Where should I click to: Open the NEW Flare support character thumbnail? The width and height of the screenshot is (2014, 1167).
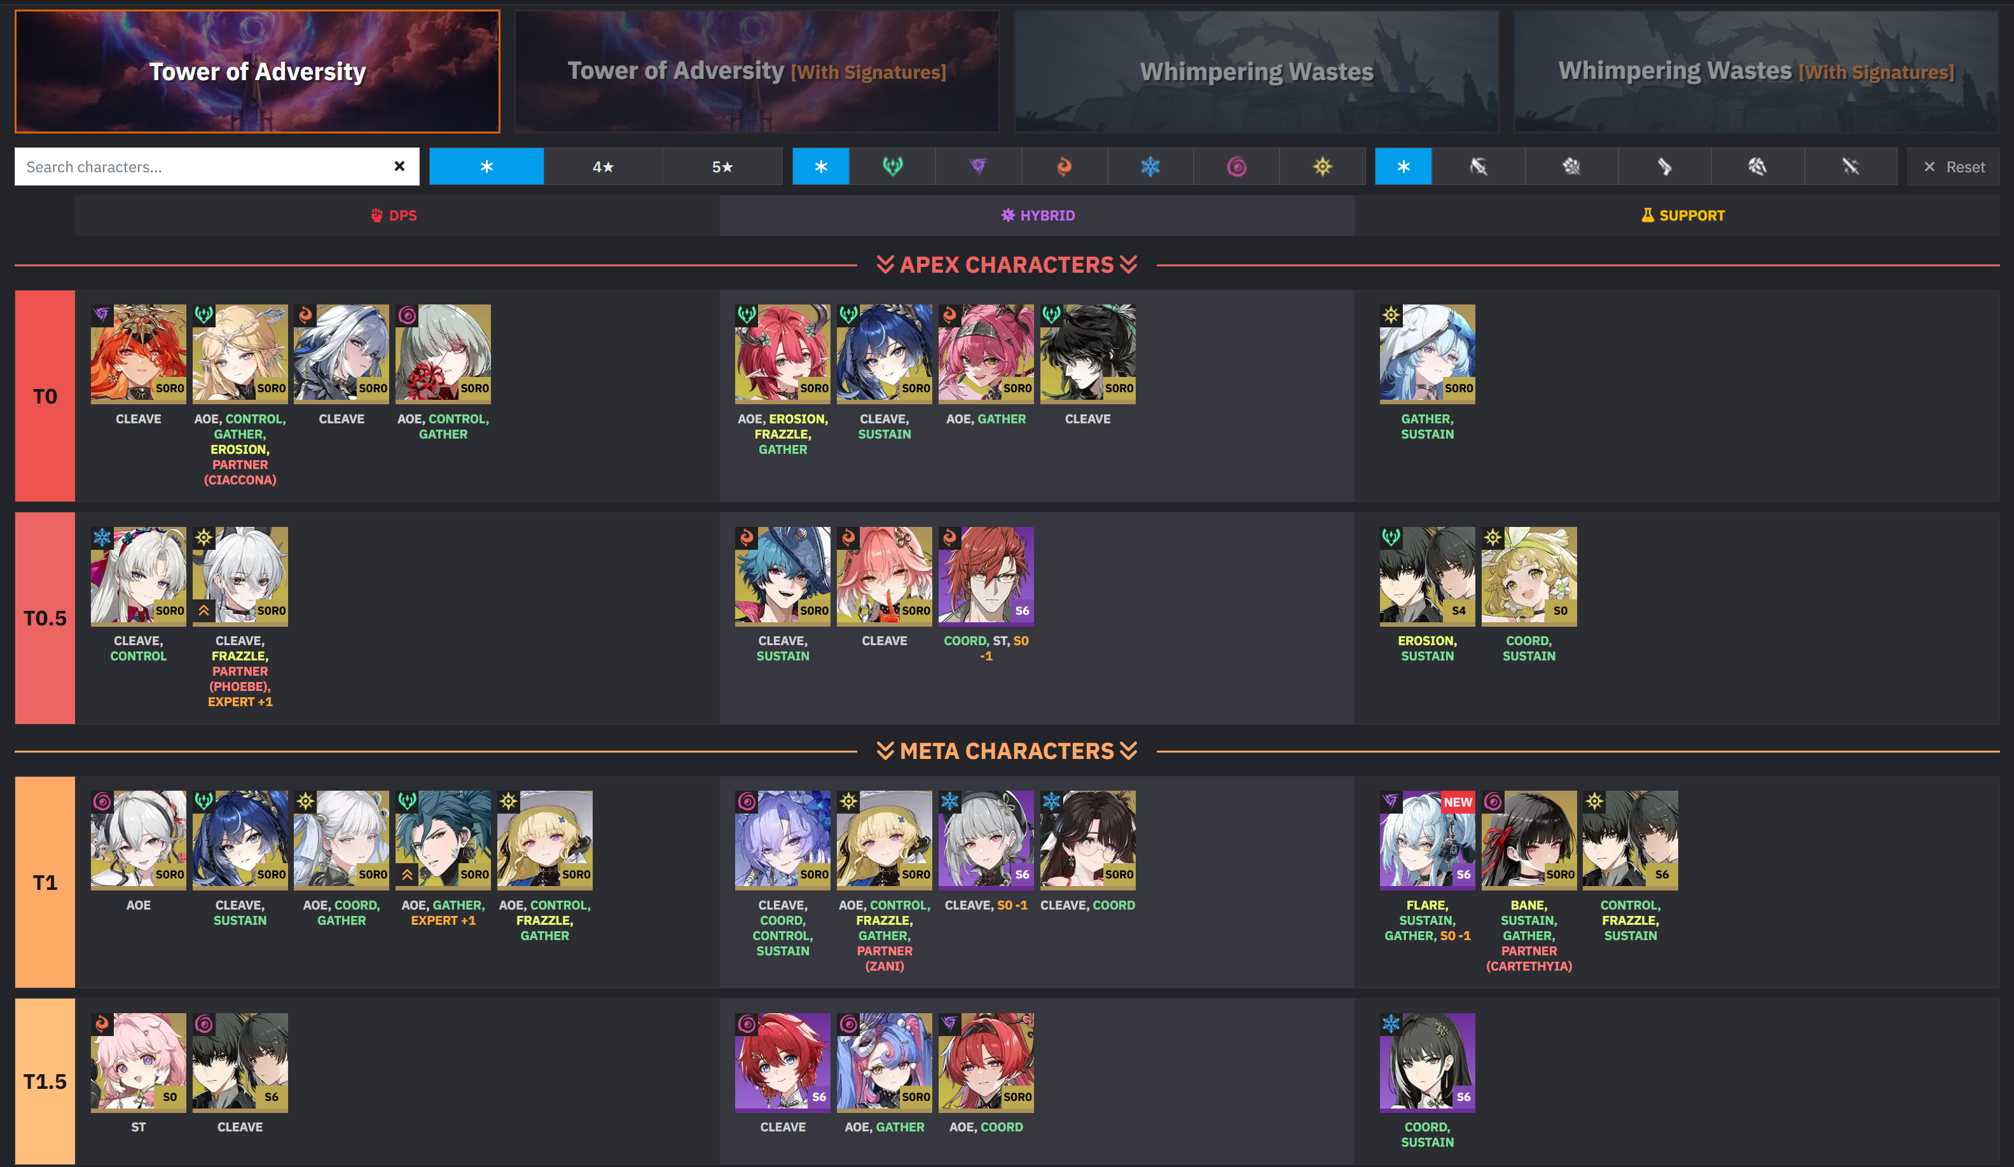point(1426,840)
